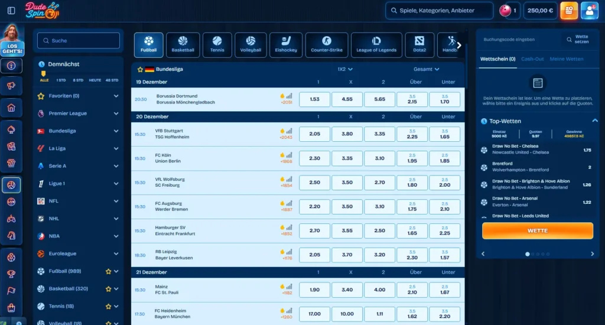Screen dimensions: 605x325
Task: Select the 1 STD time filter
Action: pos(61,80)
